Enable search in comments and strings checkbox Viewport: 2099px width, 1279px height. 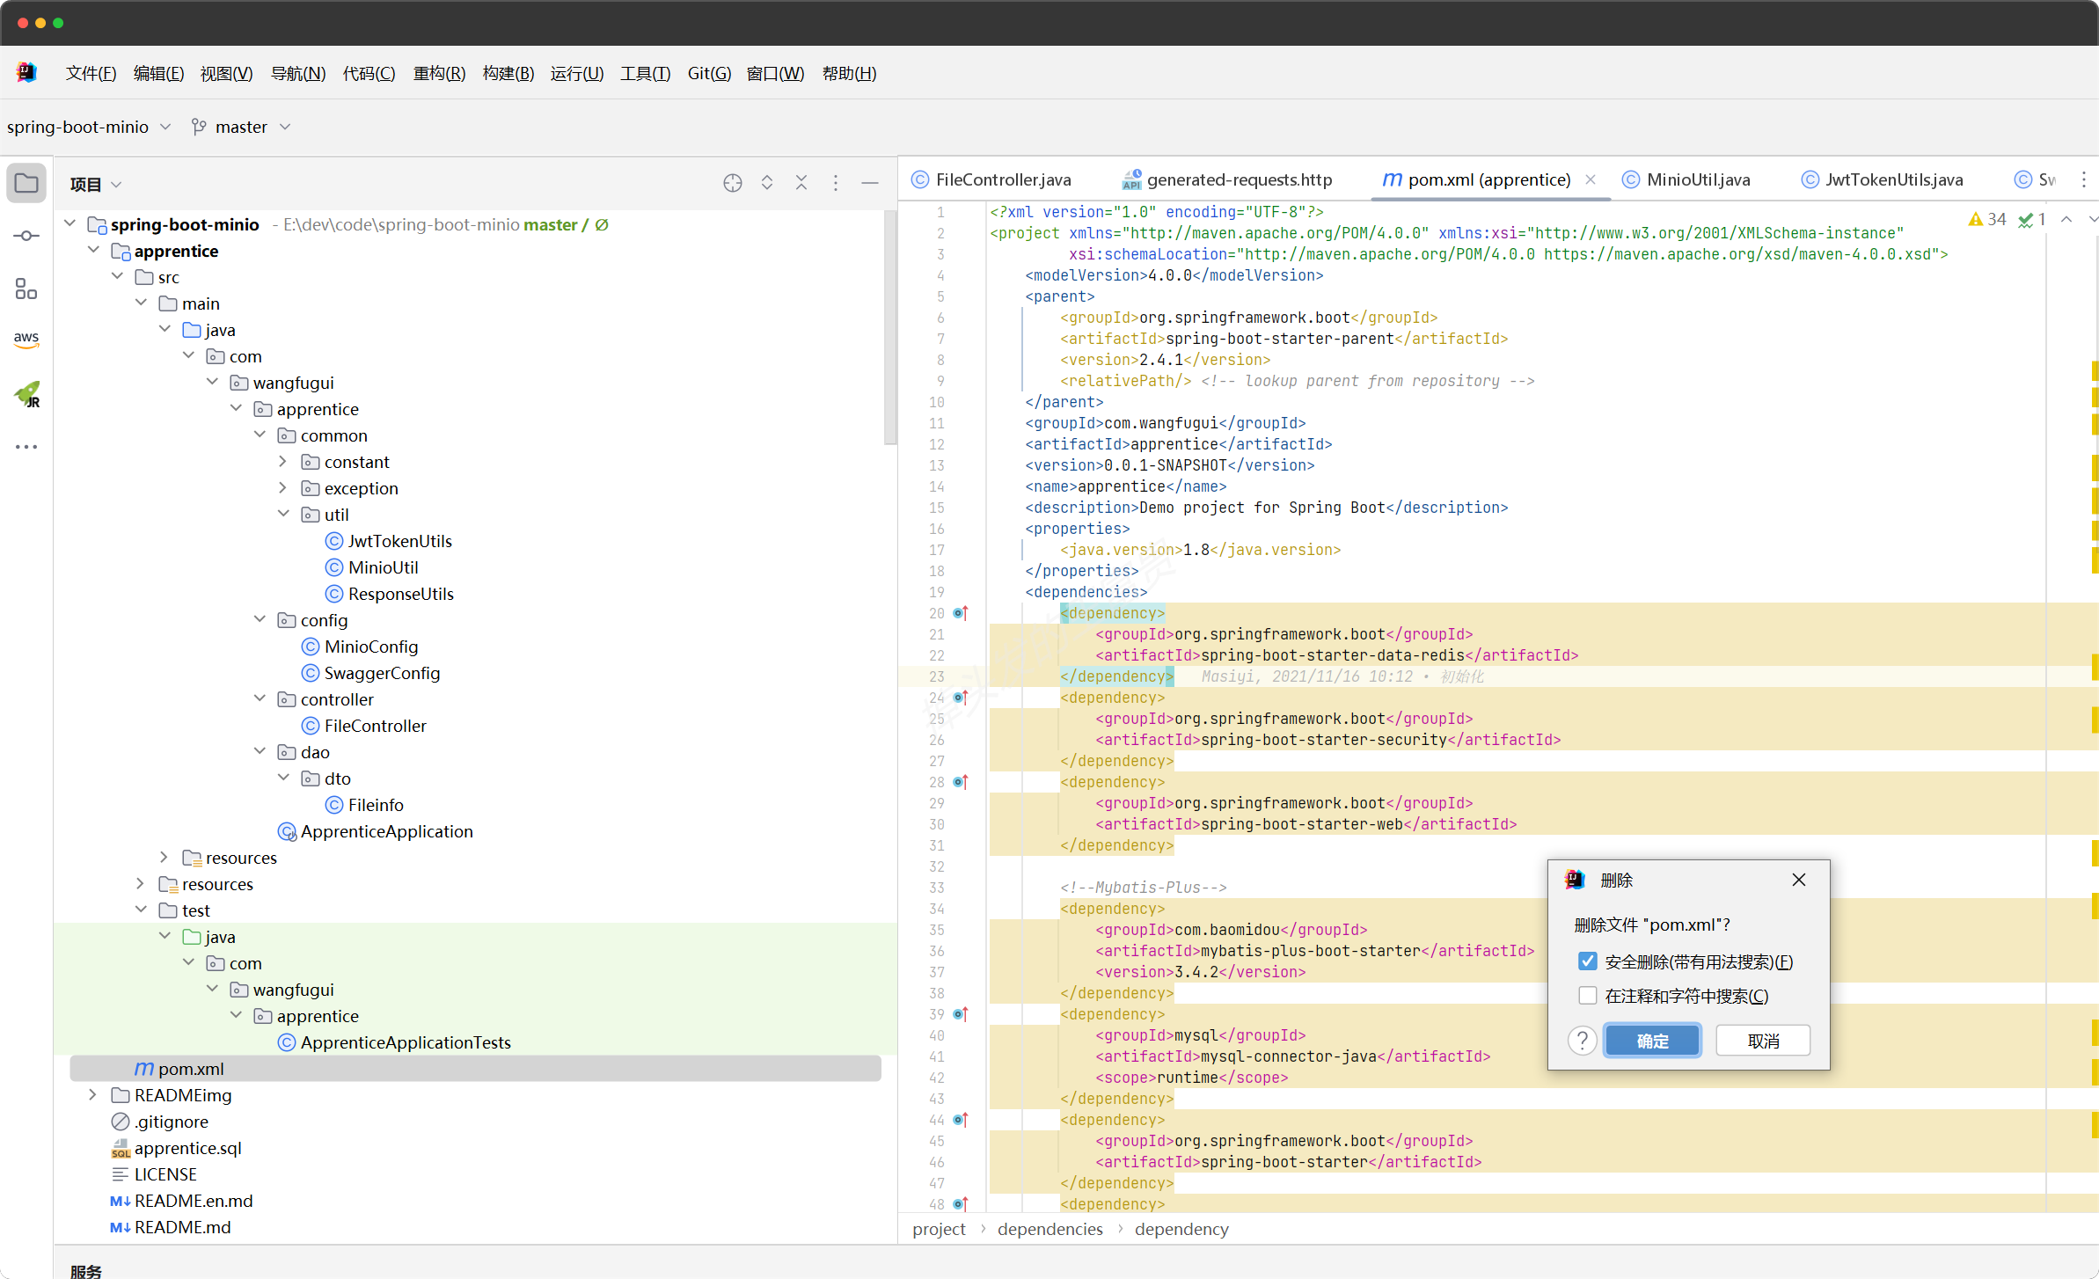(1588, 996)
